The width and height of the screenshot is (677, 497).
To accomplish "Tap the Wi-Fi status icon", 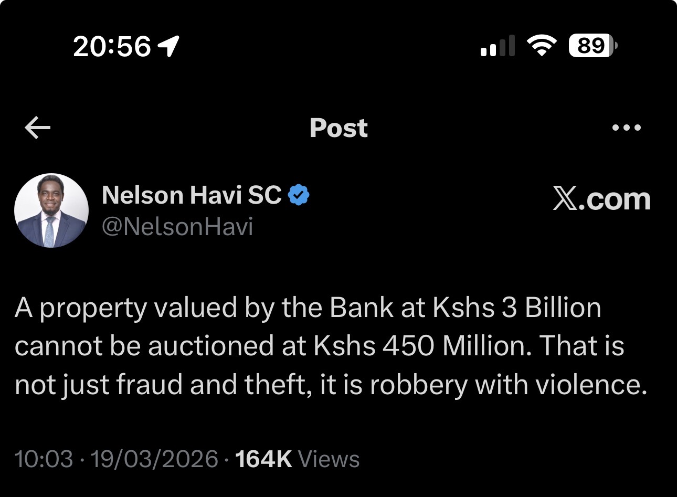I will [541, 46].
